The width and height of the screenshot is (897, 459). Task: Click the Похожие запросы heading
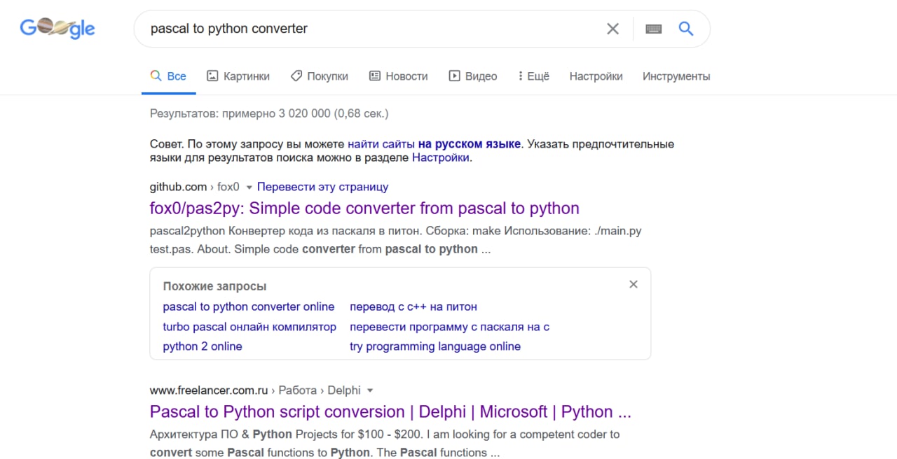[x=214, y=286]
